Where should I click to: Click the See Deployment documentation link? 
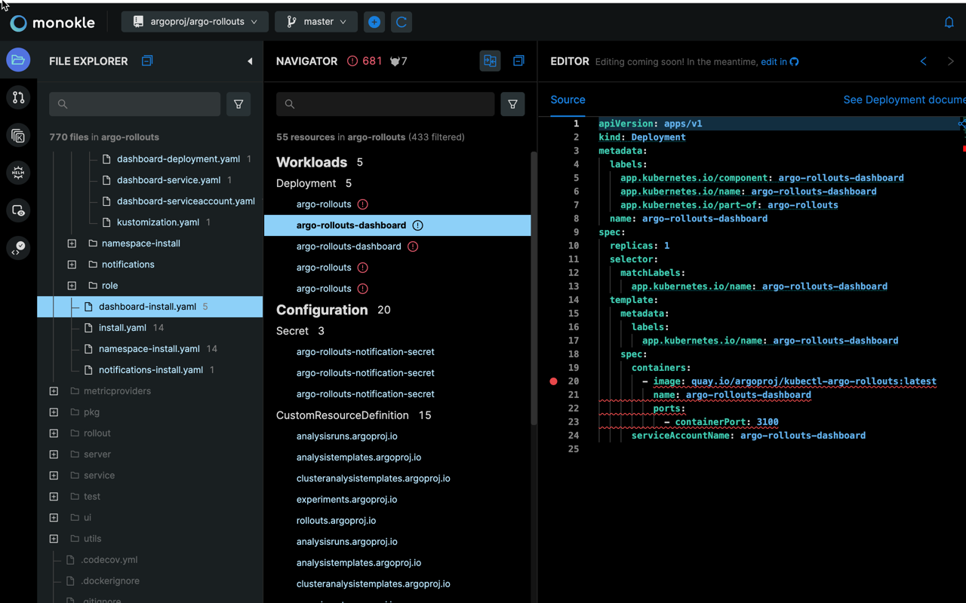tap(904, 99)
